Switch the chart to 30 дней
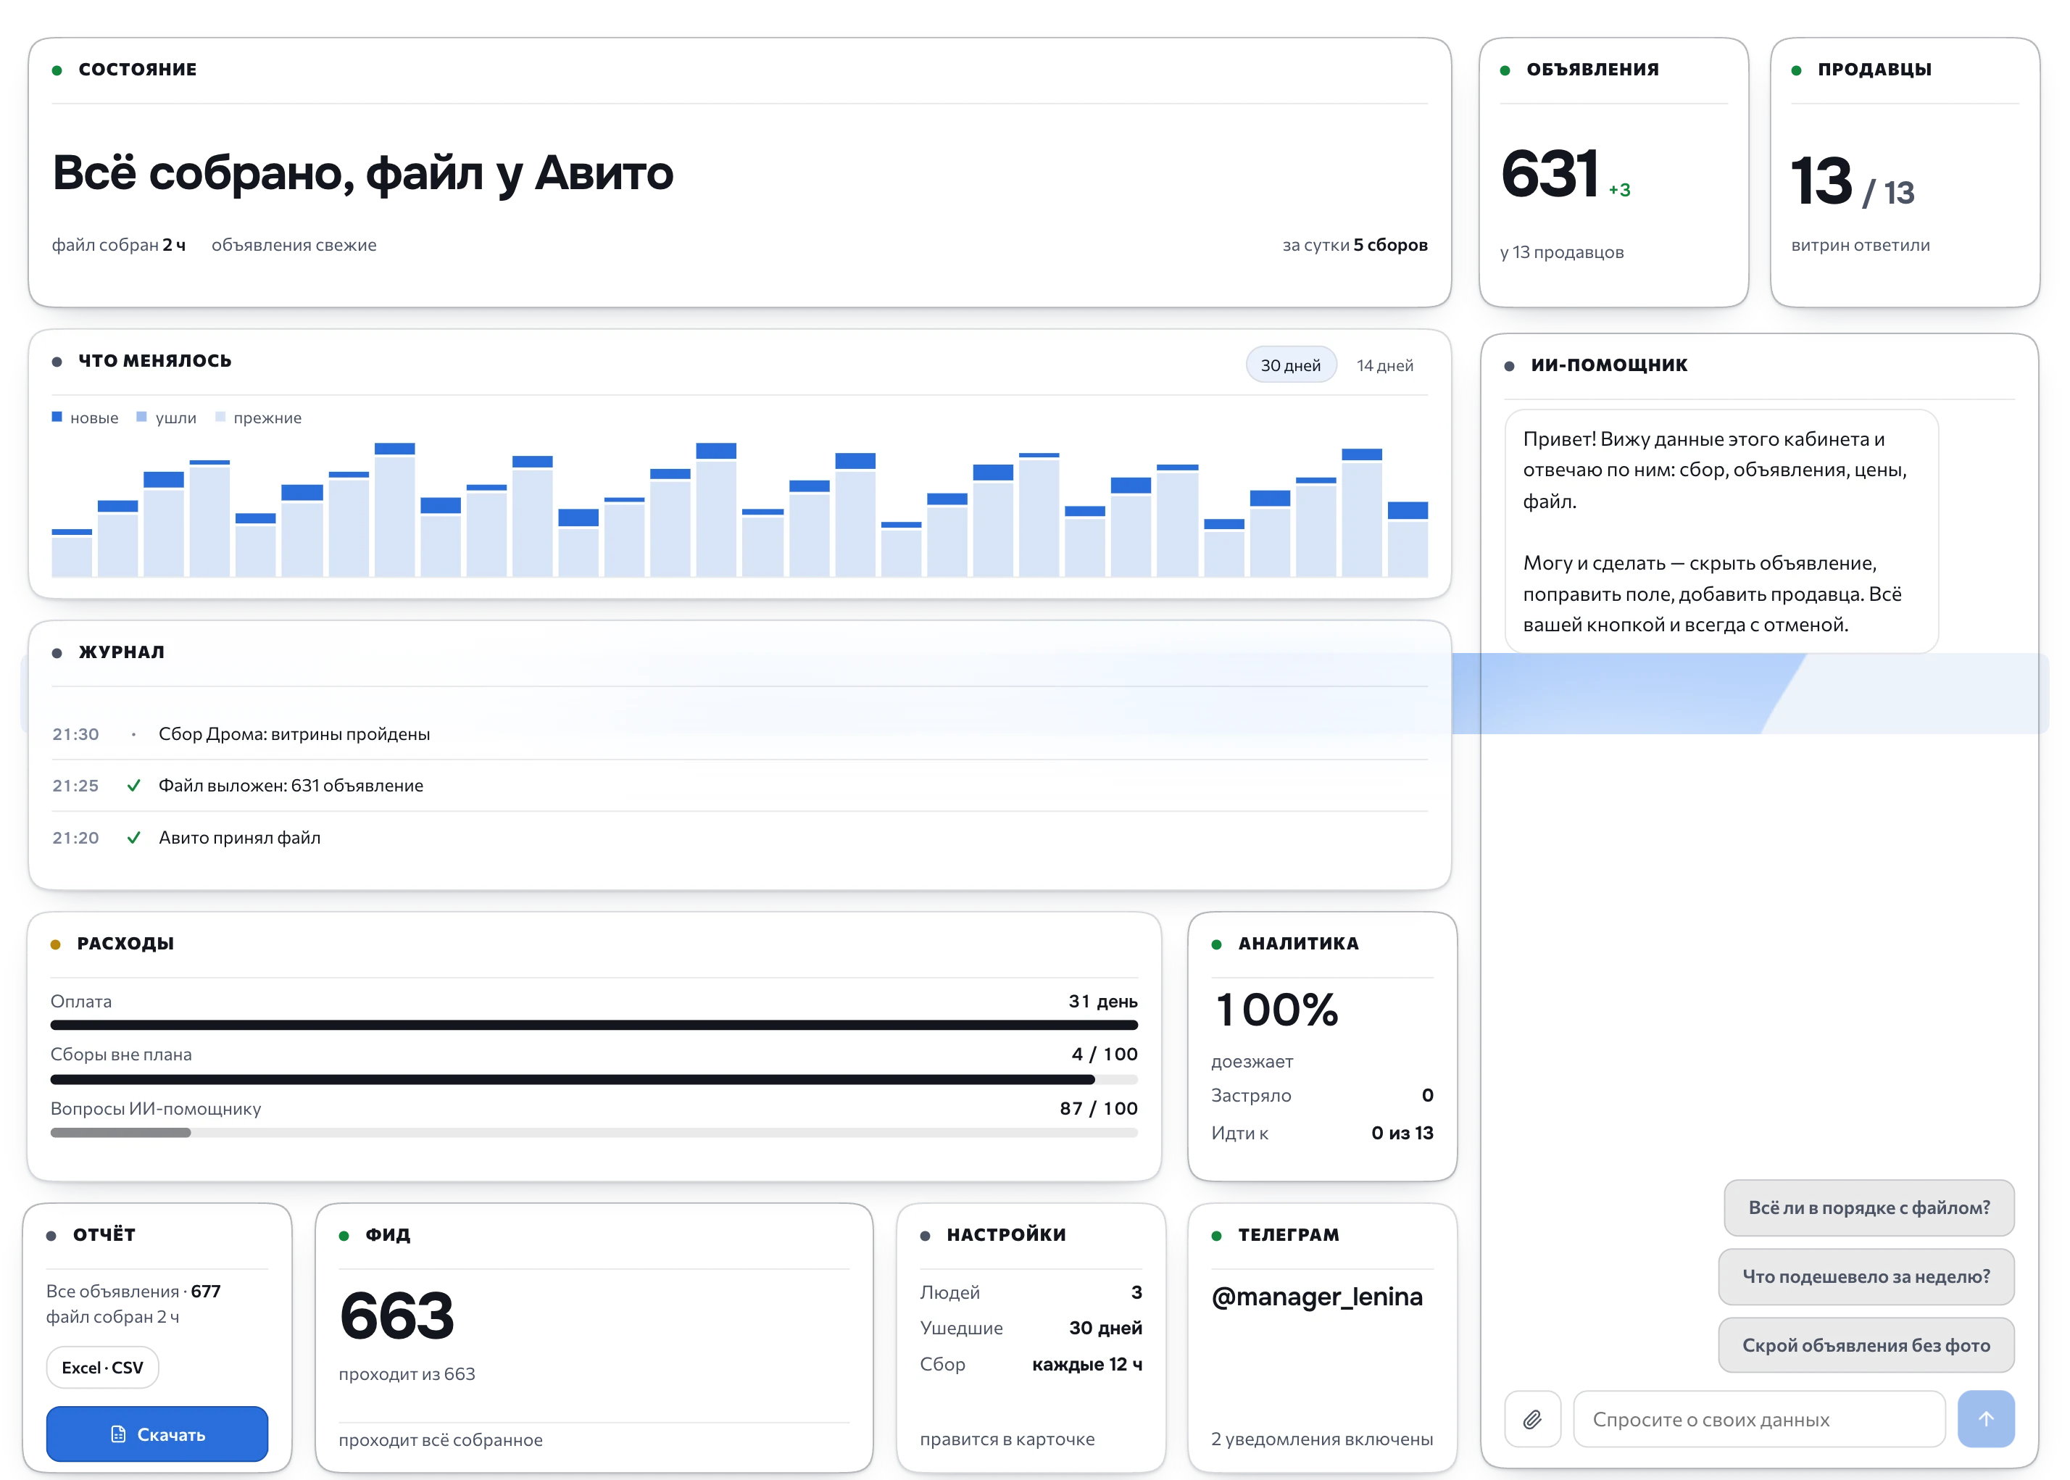 (1290, 365)
